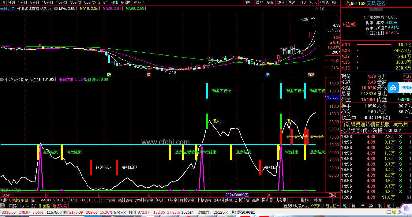This screenshot has height=217, width=412.
Task: Click the 跌 marker on the price chart
Action: pyautogui.click(x=109, y=74)
